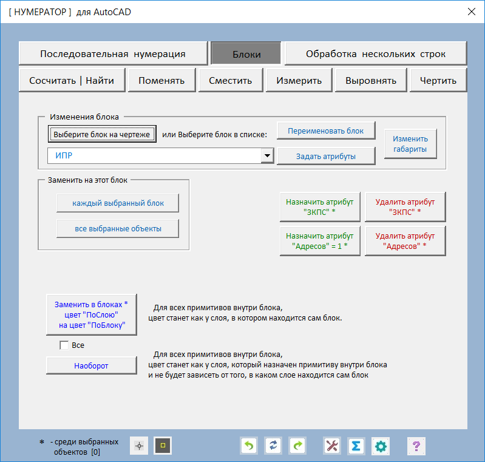Click the blue refresh arrows icon
485x462 pixels.
(273, 446)
